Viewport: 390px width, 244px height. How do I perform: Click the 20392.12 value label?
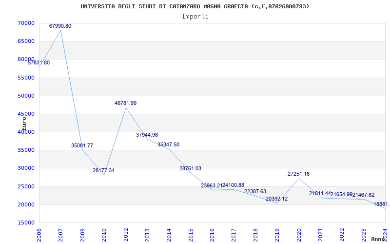click(276, 199)
